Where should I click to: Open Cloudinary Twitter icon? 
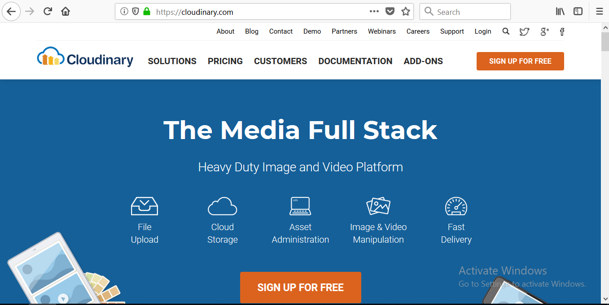point(524,31)
